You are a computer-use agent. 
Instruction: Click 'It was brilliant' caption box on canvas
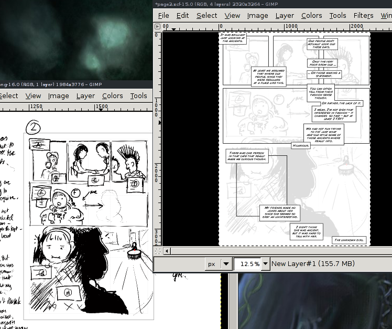(x=233, y=38)
